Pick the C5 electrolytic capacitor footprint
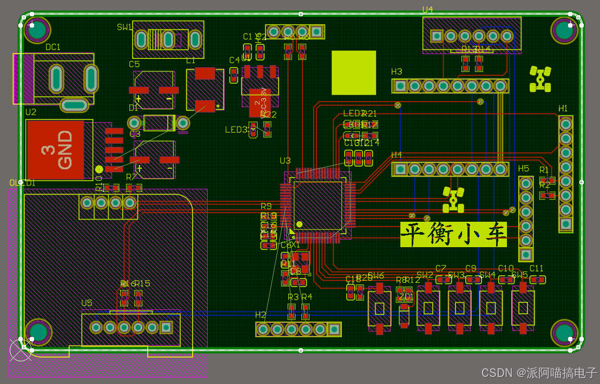Viewport: 600px width, 384px height. (154, 90)
